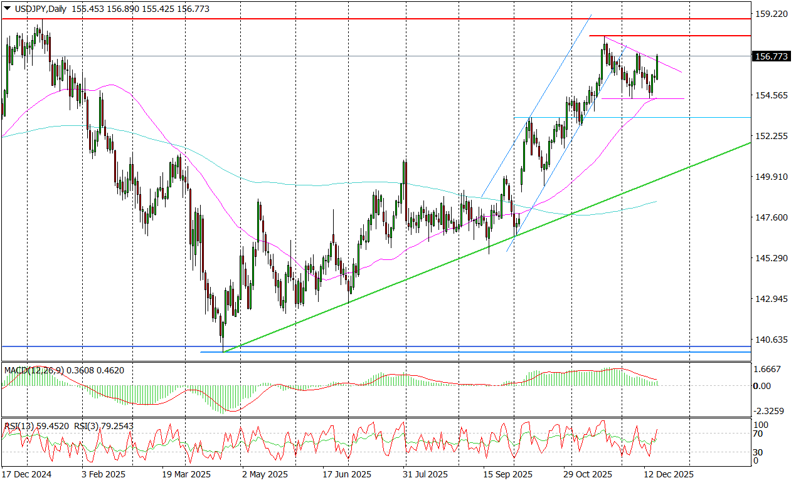Click the RSI 30 level label
This screenshot has height=483, width=796.
click(x=758, y=452)
